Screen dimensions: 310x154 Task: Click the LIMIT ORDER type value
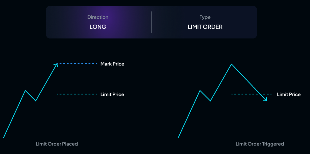click(x=205, y=27)
